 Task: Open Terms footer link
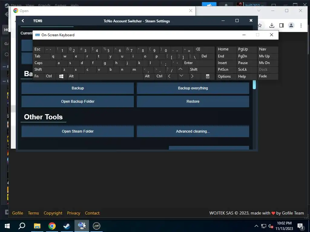click(33, 213)
